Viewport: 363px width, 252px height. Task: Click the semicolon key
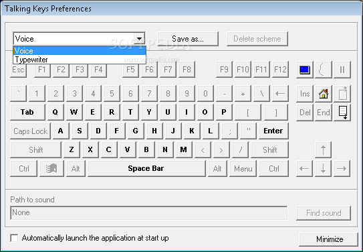(x=229, y=131)
